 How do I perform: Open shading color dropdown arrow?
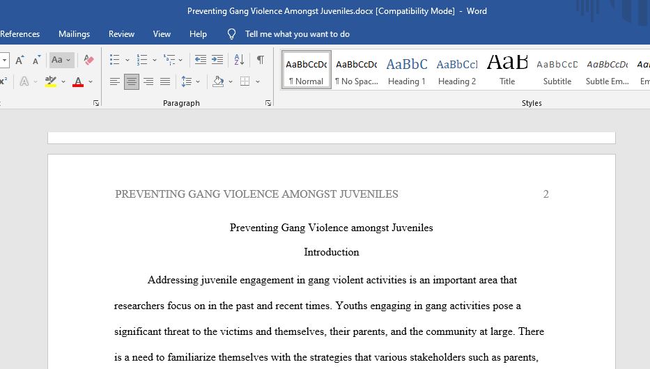pos(231,81)
